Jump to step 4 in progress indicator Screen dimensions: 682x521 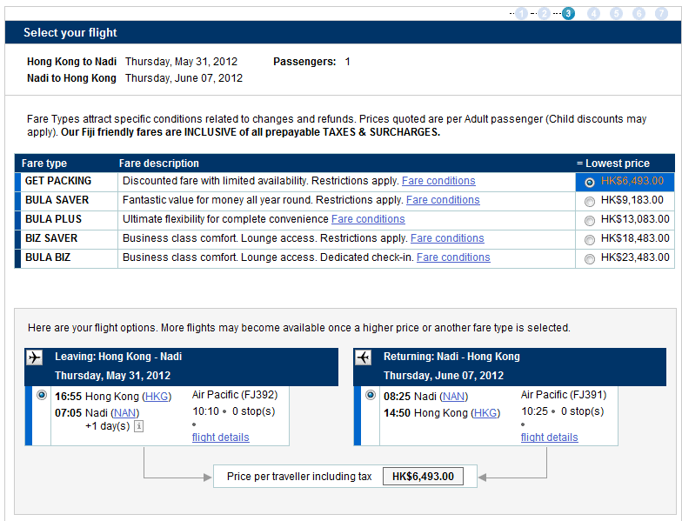593,13
